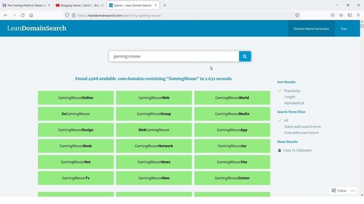
Task: Open the Follow widget more options dots
Action: point(353,190)
